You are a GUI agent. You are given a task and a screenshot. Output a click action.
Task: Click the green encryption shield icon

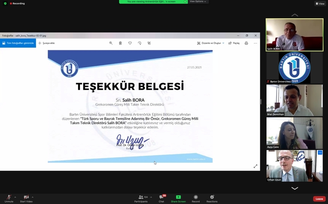[x=5, y=3]
